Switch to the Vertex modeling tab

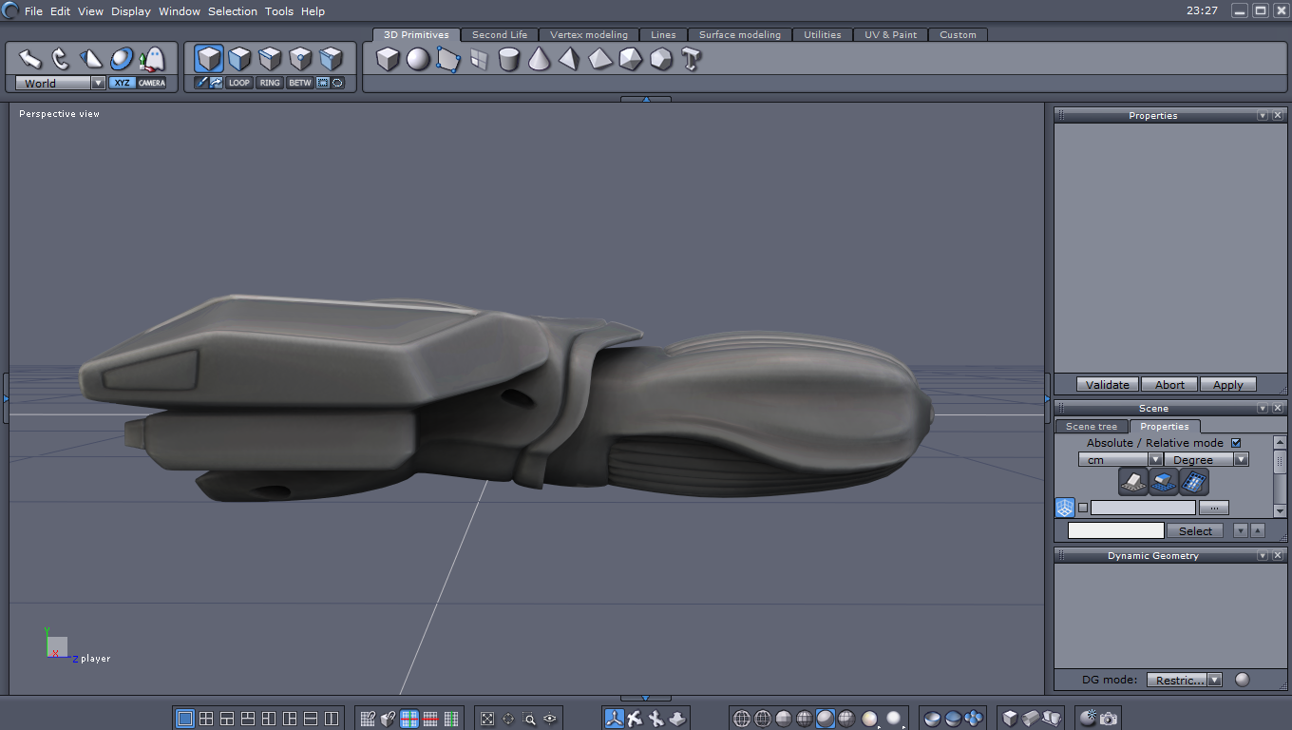589,34
